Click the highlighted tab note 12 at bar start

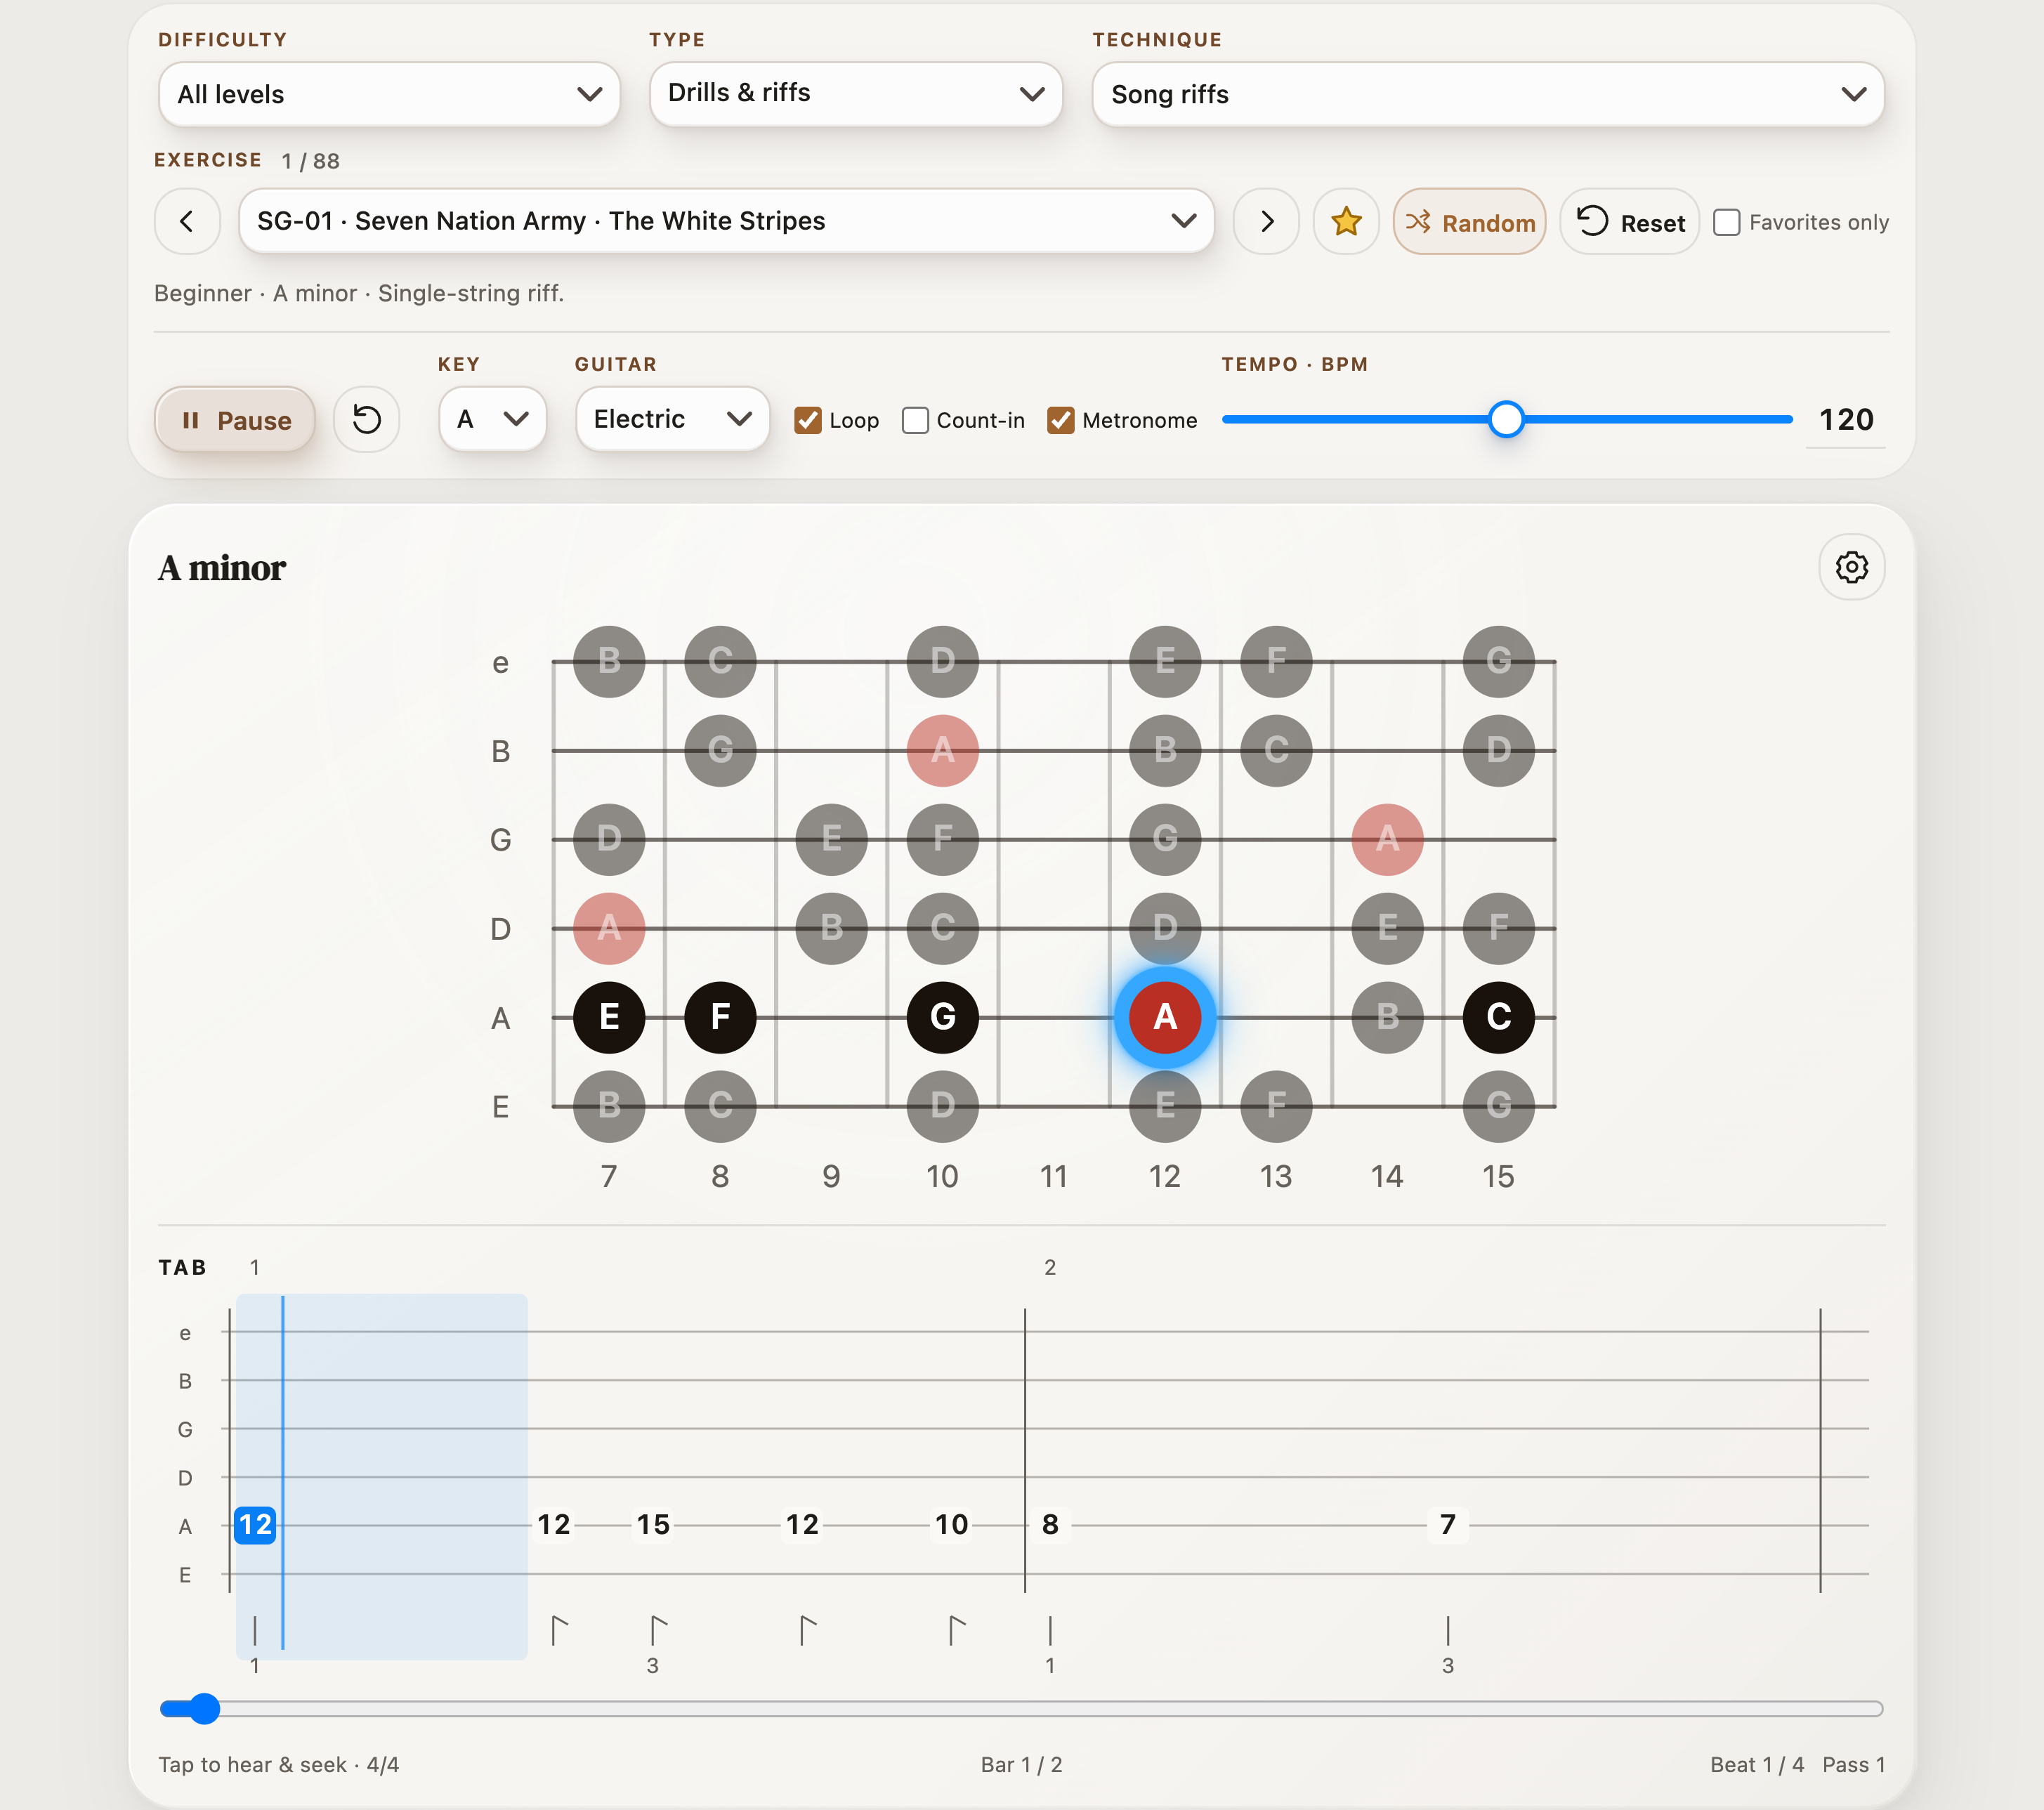point(255,1524)
